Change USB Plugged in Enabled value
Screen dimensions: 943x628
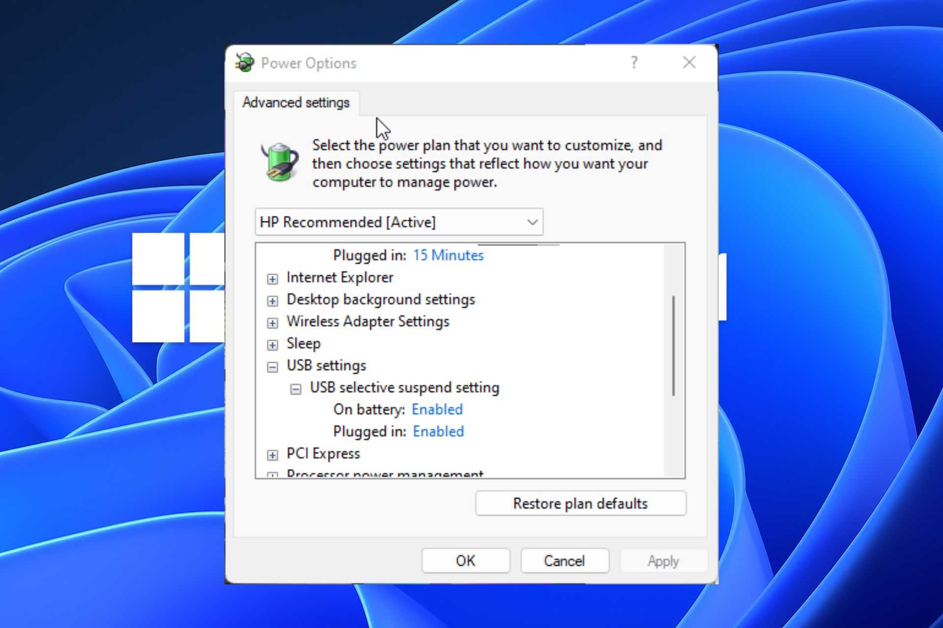(439, 431)
